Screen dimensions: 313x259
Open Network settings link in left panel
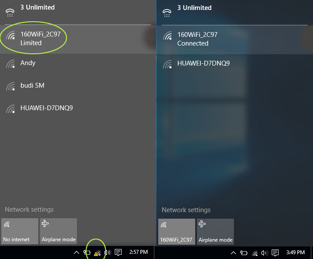[x=29, y=210]
